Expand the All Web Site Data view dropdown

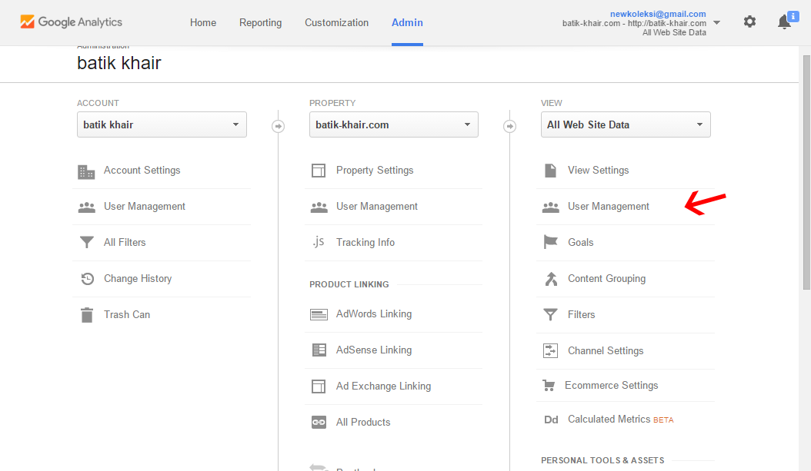coord(626,124)
